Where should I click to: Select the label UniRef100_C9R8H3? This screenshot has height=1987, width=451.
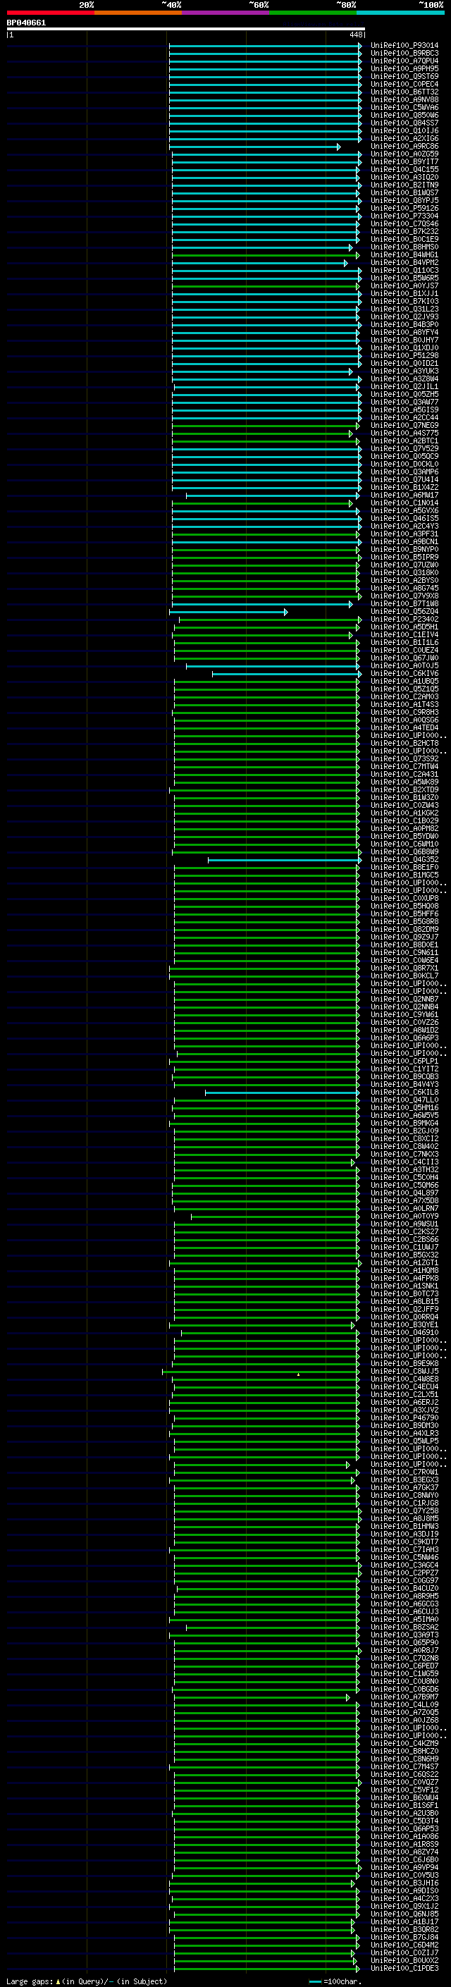(404, 712)
